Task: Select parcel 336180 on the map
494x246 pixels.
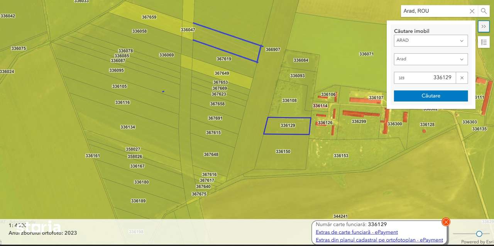Action: 141,182
